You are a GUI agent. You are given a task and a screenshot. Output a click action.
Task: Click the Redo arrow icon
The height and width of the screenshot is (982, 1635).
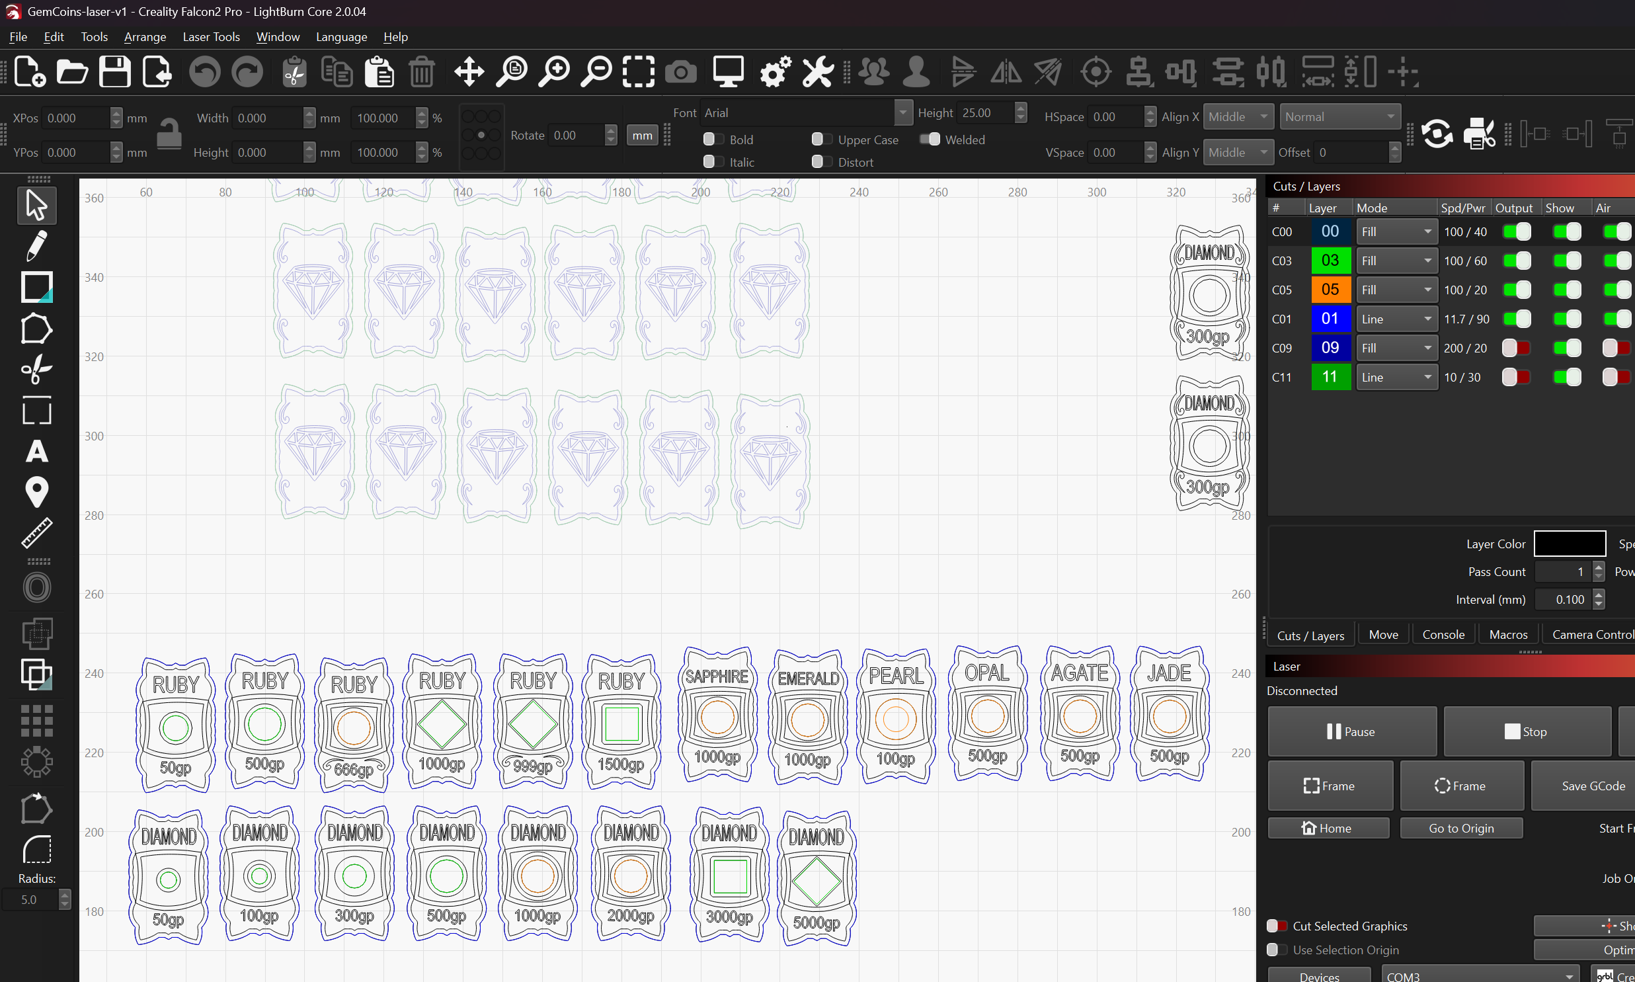pos(247,71)
